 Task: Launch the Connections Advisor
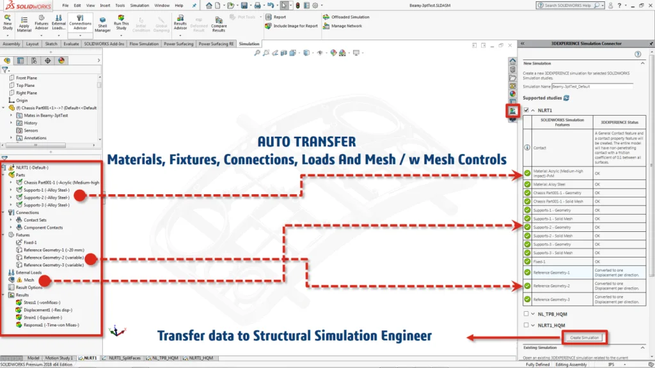pos(80,22)
